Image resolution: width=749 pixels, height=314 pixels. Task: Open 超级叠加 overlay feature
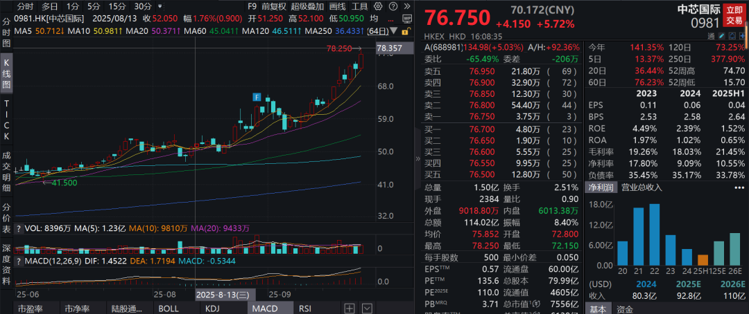click(307, 7)
